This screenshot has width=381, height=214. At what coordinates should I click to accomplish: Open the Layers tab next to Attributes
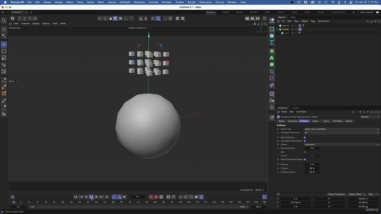point(295,108)
